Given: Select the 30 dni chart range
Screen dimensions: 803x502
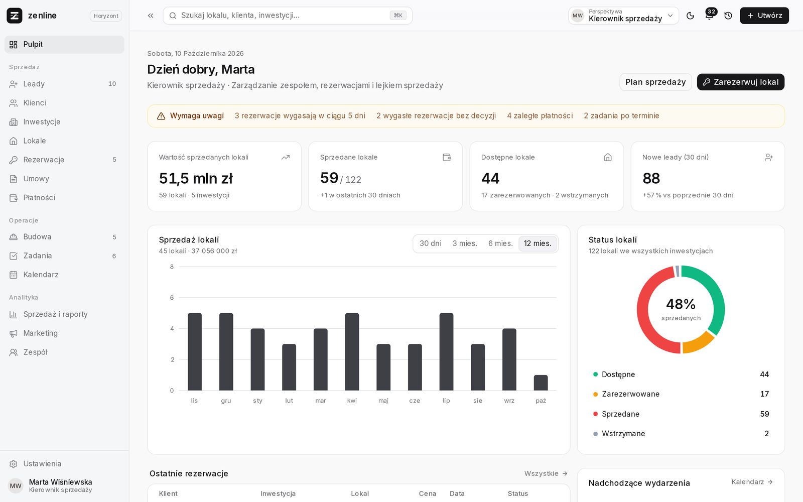Looking at the screenshot, I should 431,243.
